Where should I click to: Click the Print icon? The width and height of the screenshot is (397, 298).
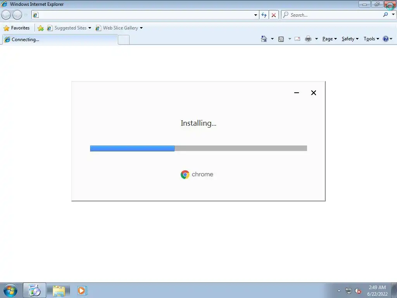click(x=308, y=39)
